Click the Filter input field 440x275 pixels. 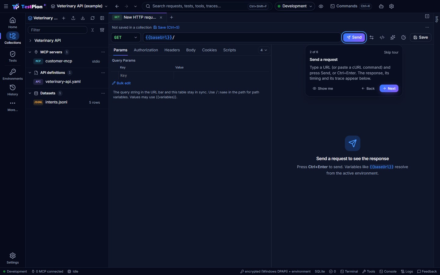pyautogui.click(x=57, y=30)
